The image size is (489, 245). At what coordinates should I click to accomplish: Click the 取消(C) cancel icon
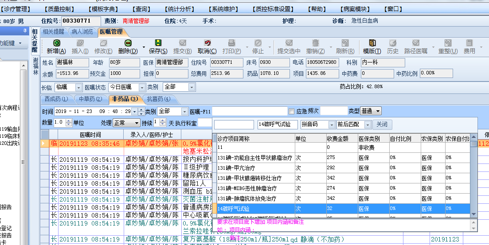[207, 43]
